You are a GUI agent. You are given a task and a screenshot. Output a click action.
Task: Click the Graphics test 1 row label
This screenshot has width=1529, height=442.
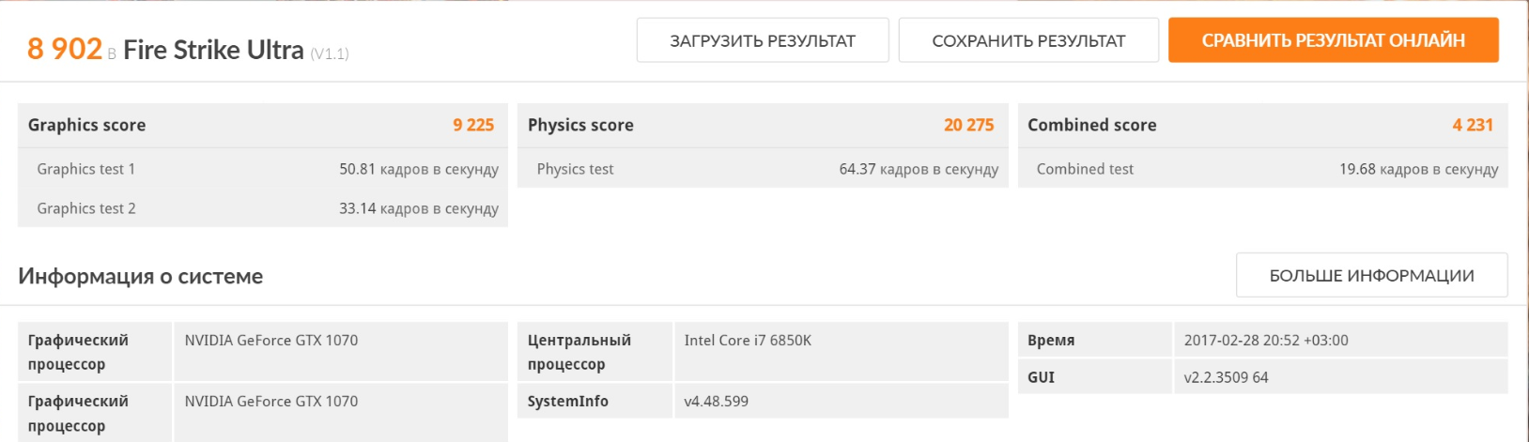[86, 169]
